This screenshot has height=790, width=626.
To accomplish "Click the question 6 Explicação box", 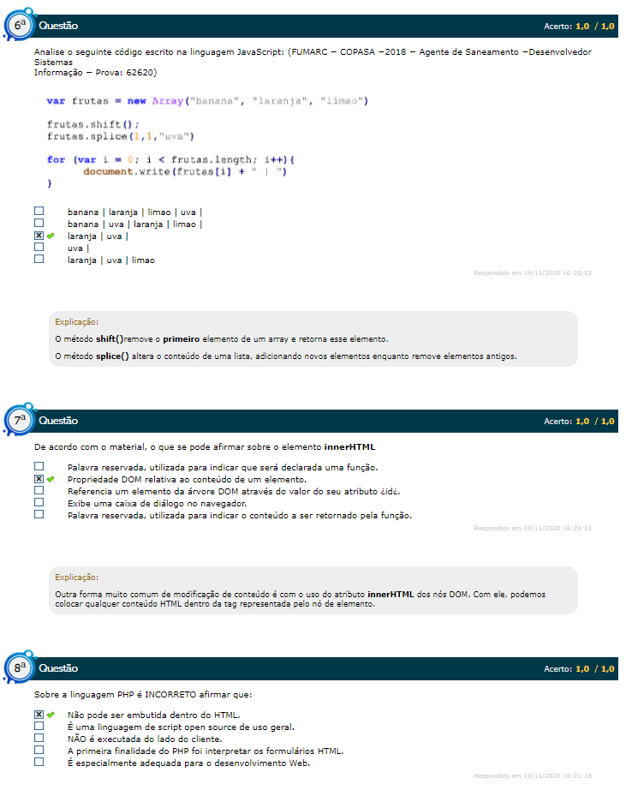I will [x=313, y=338].
